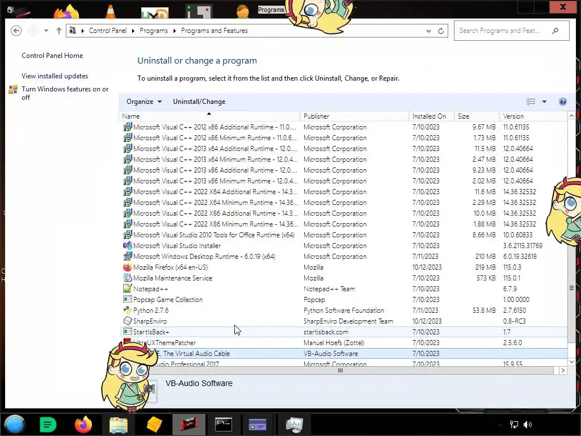Change list view using view icon
581x436 pixels.
[x=531, y=102]
